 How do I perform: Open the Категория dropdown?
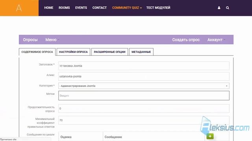(144, 86)
